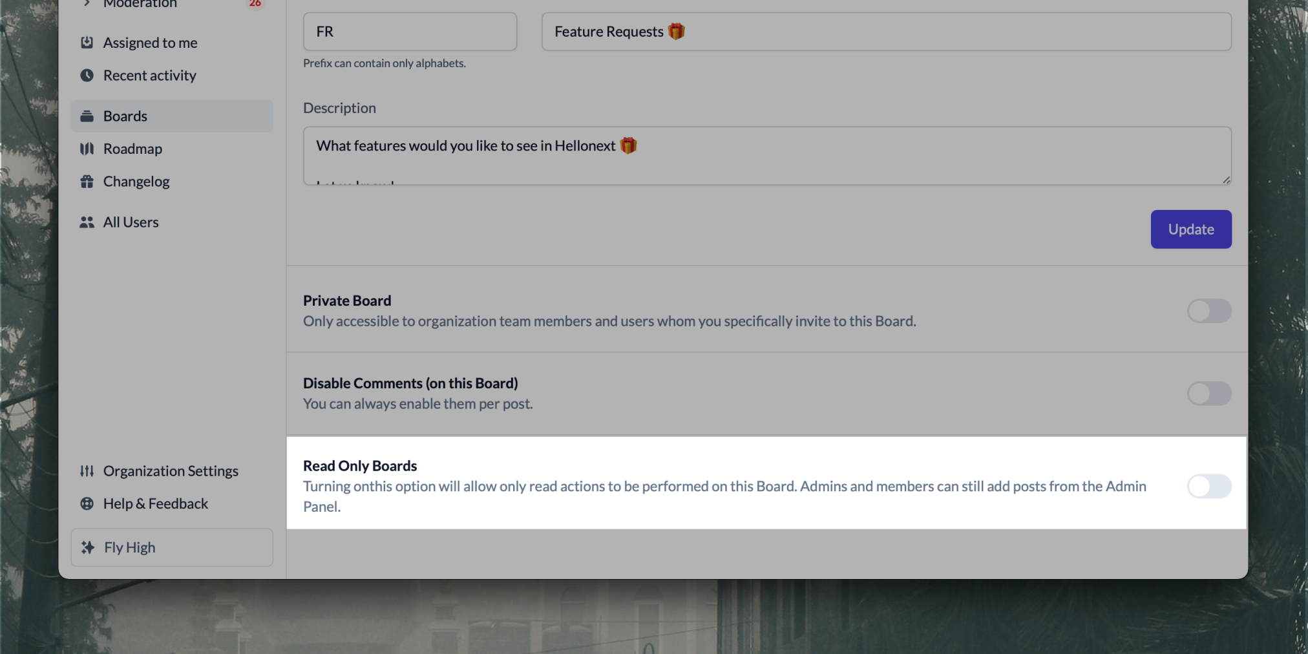Click the Roadmap icon in sidebar
Screen dimensions: 1308x654
pos(87,149)
